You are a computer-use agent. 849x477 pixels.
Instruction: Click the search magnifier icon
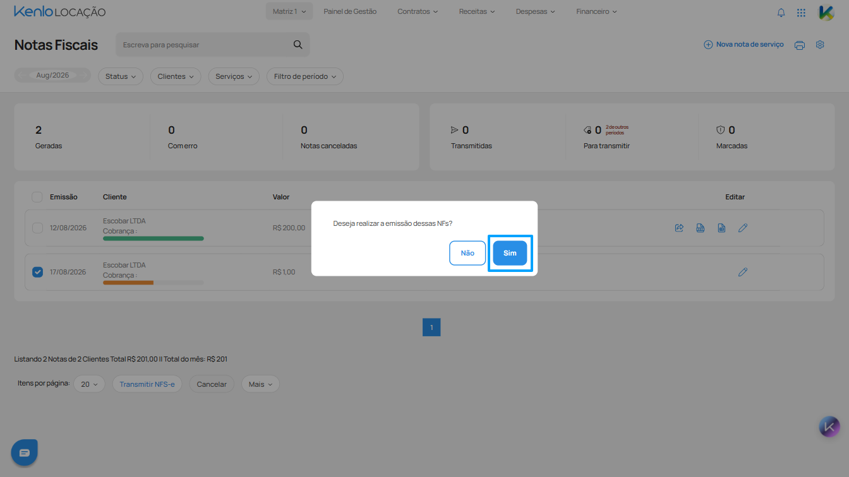[298, 45]
